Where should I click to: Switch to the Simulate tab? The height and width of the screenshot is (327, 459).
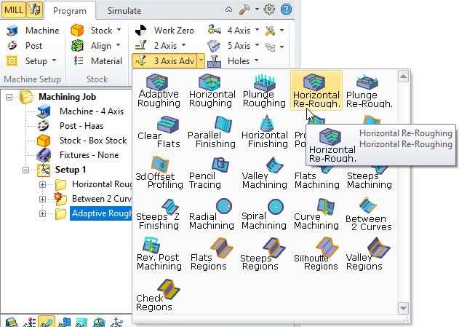[124, 11]
